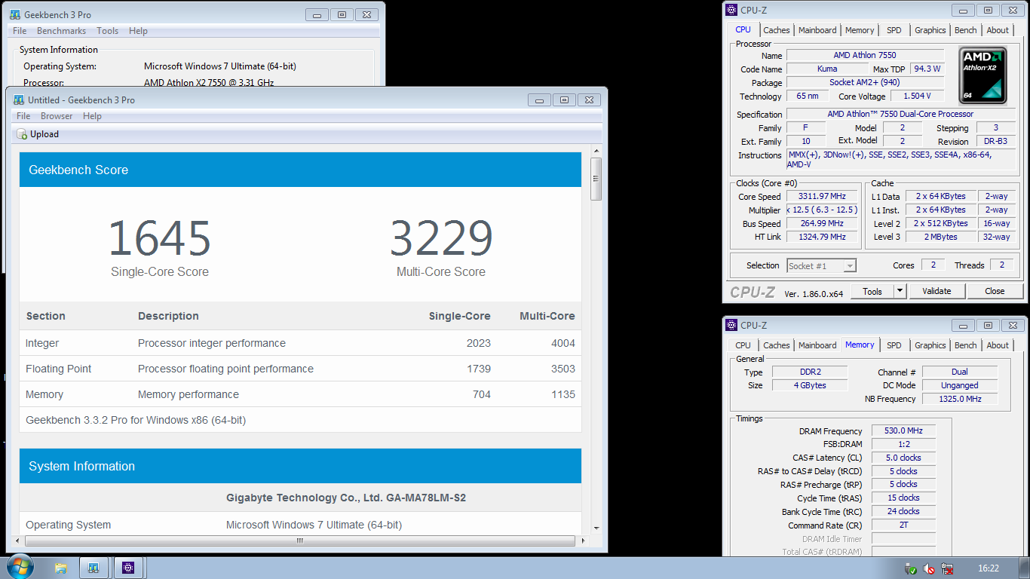Switch to CPU-Z from its taskbar icon
The image size is (1030, 579).
(x=128, y=568)
